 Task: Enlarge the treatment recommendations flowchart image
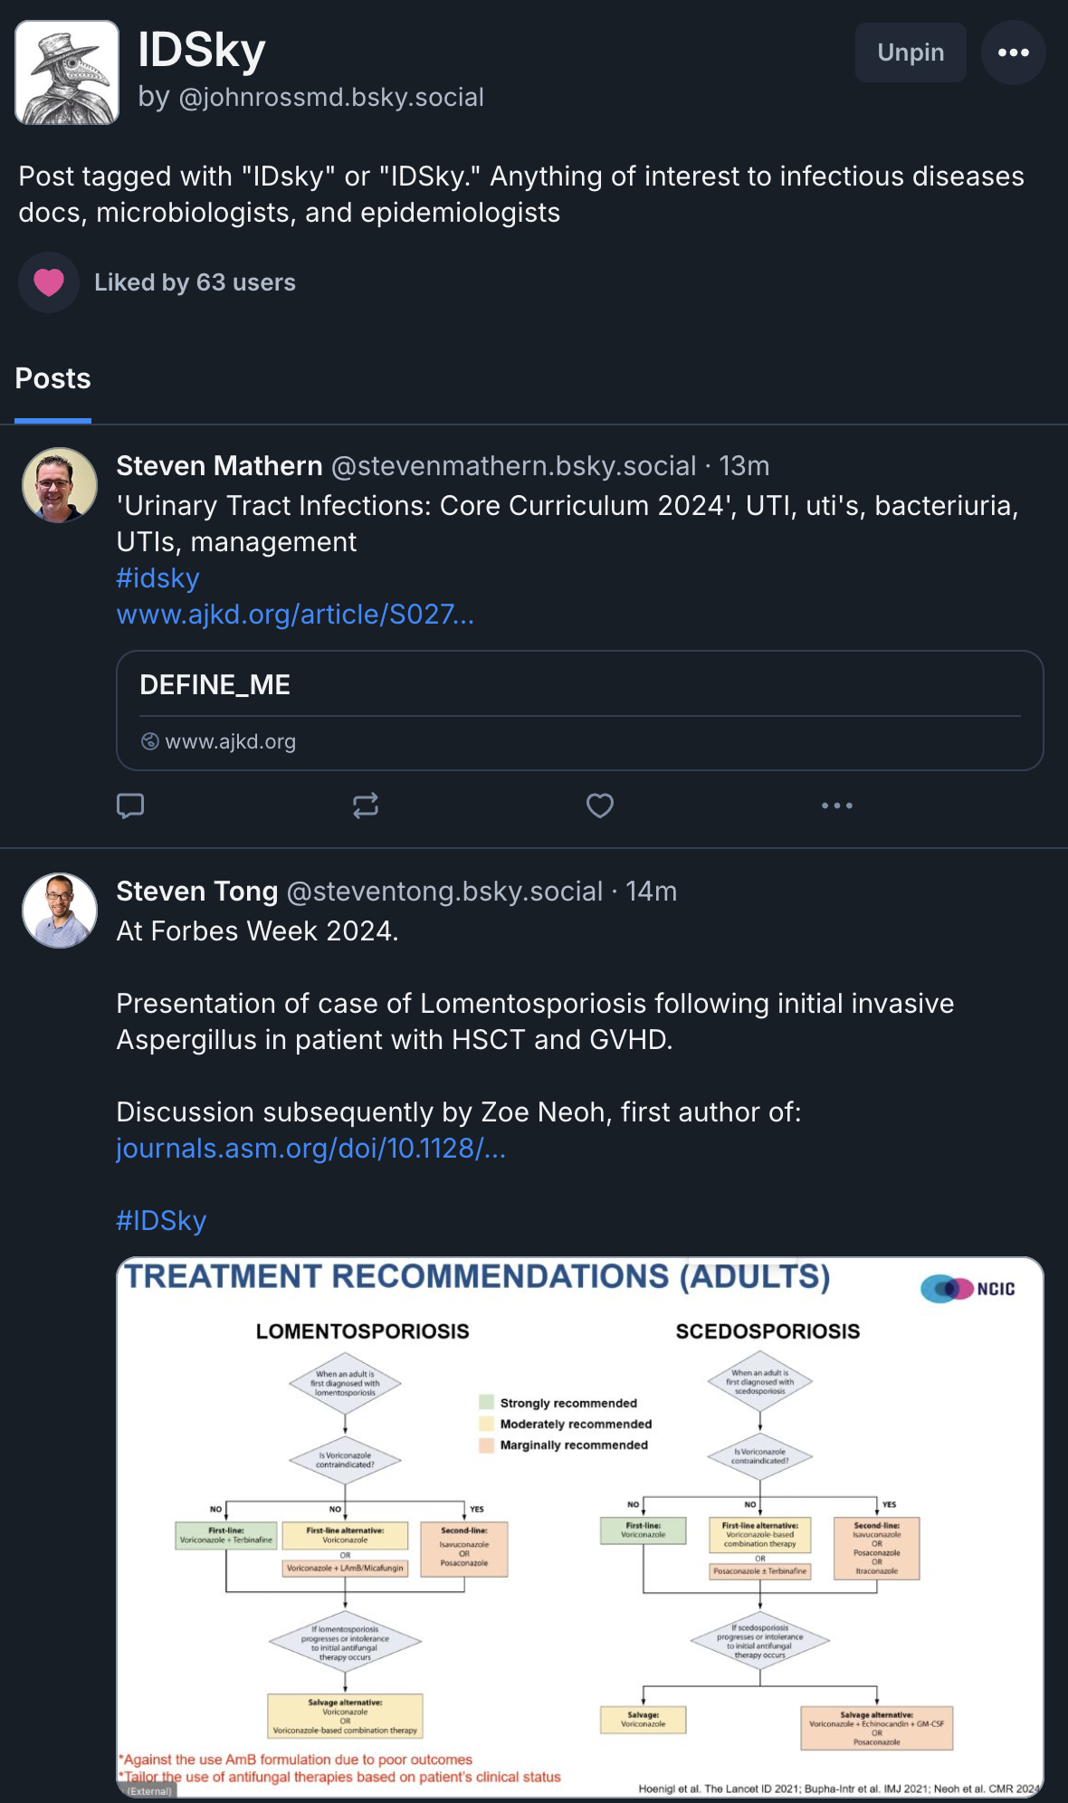point(580,1527)
